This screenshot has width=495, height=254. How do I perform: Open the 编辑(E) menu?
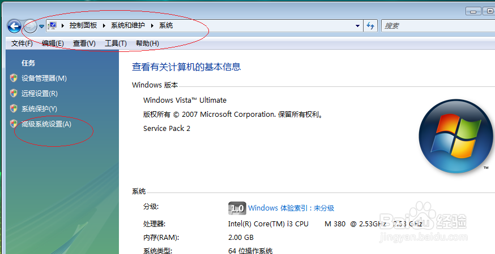53,43
